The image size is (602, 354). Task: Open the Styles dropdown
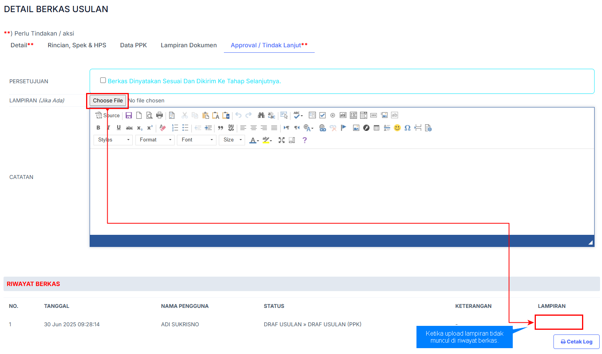tap(113, 140)
